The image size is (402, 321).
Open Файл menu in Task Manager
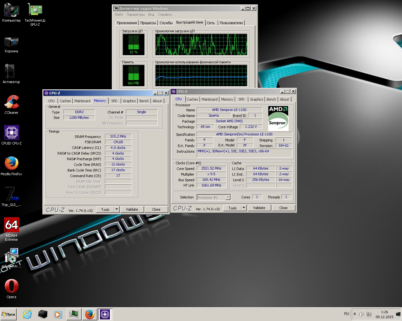click(x=119, y=14)
